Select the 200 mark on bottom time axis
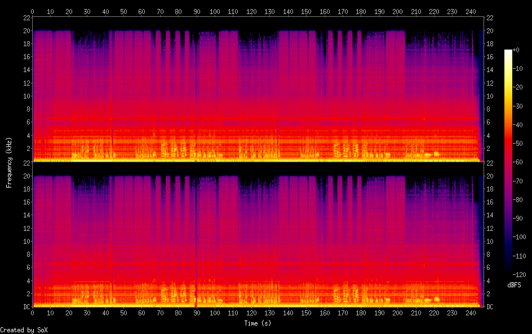Viewport: 532px width, 334px height. (x=397, y=313)
